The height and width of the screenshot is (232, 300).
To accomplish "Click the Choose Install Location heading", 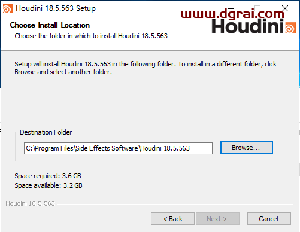I will coord(50,25).
